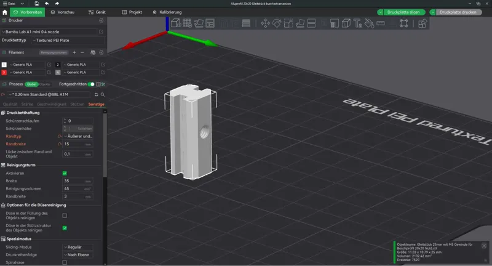
Task: Switch to the Kalibrierung tab
Action: [167, 12]
